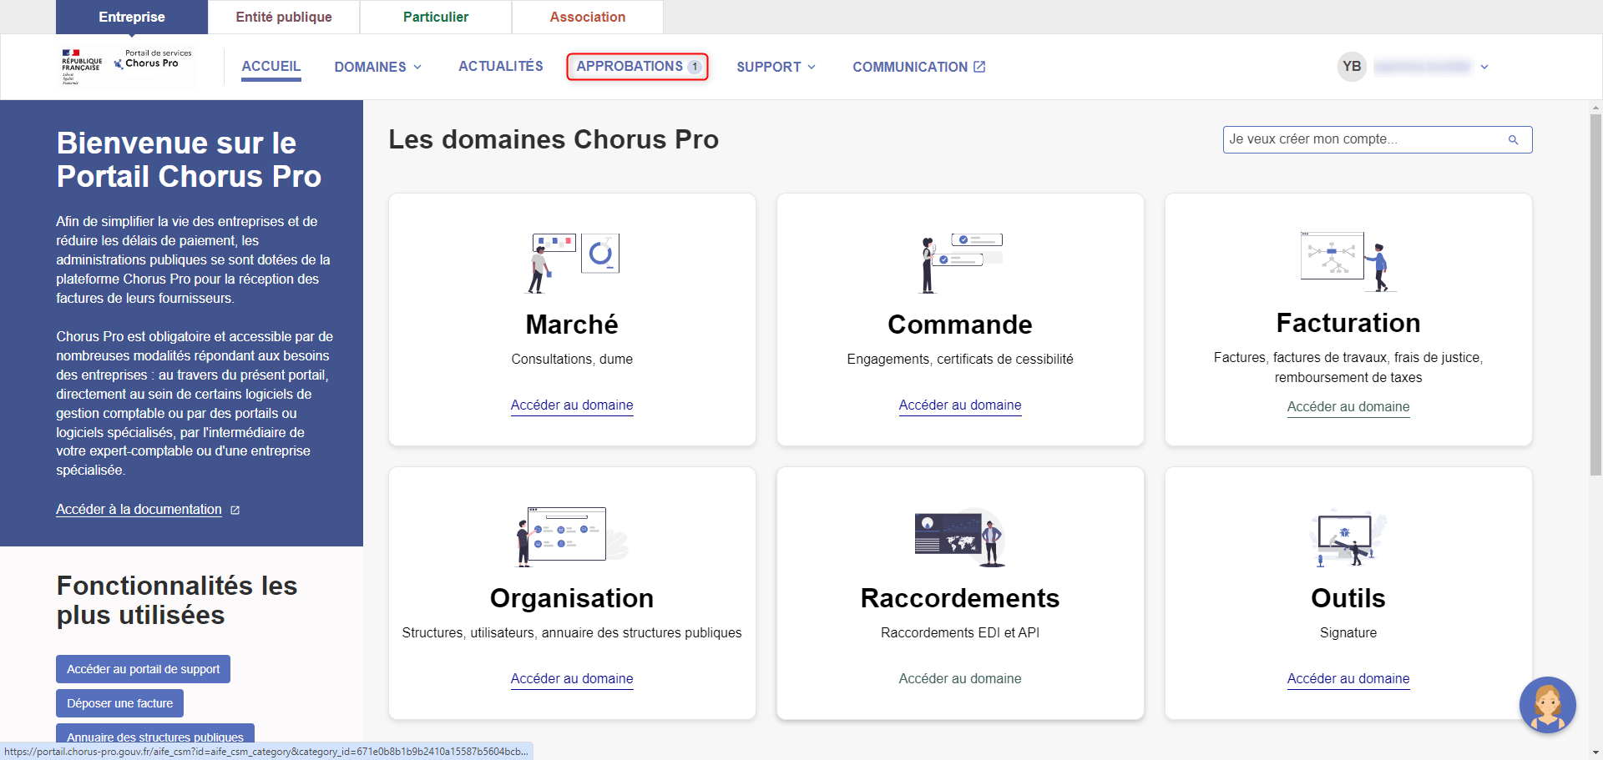Open the Actualités menu item
The image size is (1603, 760).
[x=501, y=67]
